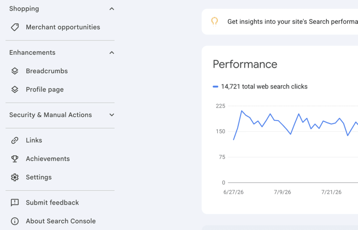The image size is (358, 230).
Task: Open Merchant opportunities report
Action: [x=60, y=27]
